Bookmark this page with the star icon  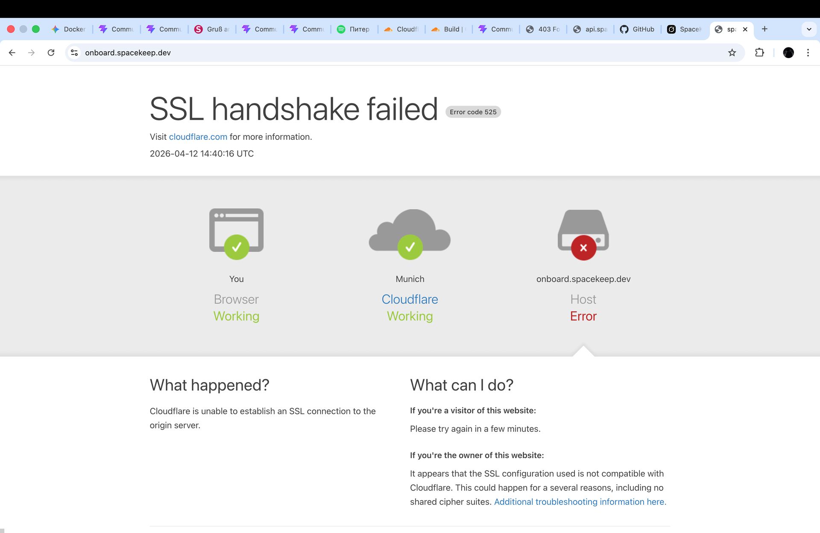point(732,53)
